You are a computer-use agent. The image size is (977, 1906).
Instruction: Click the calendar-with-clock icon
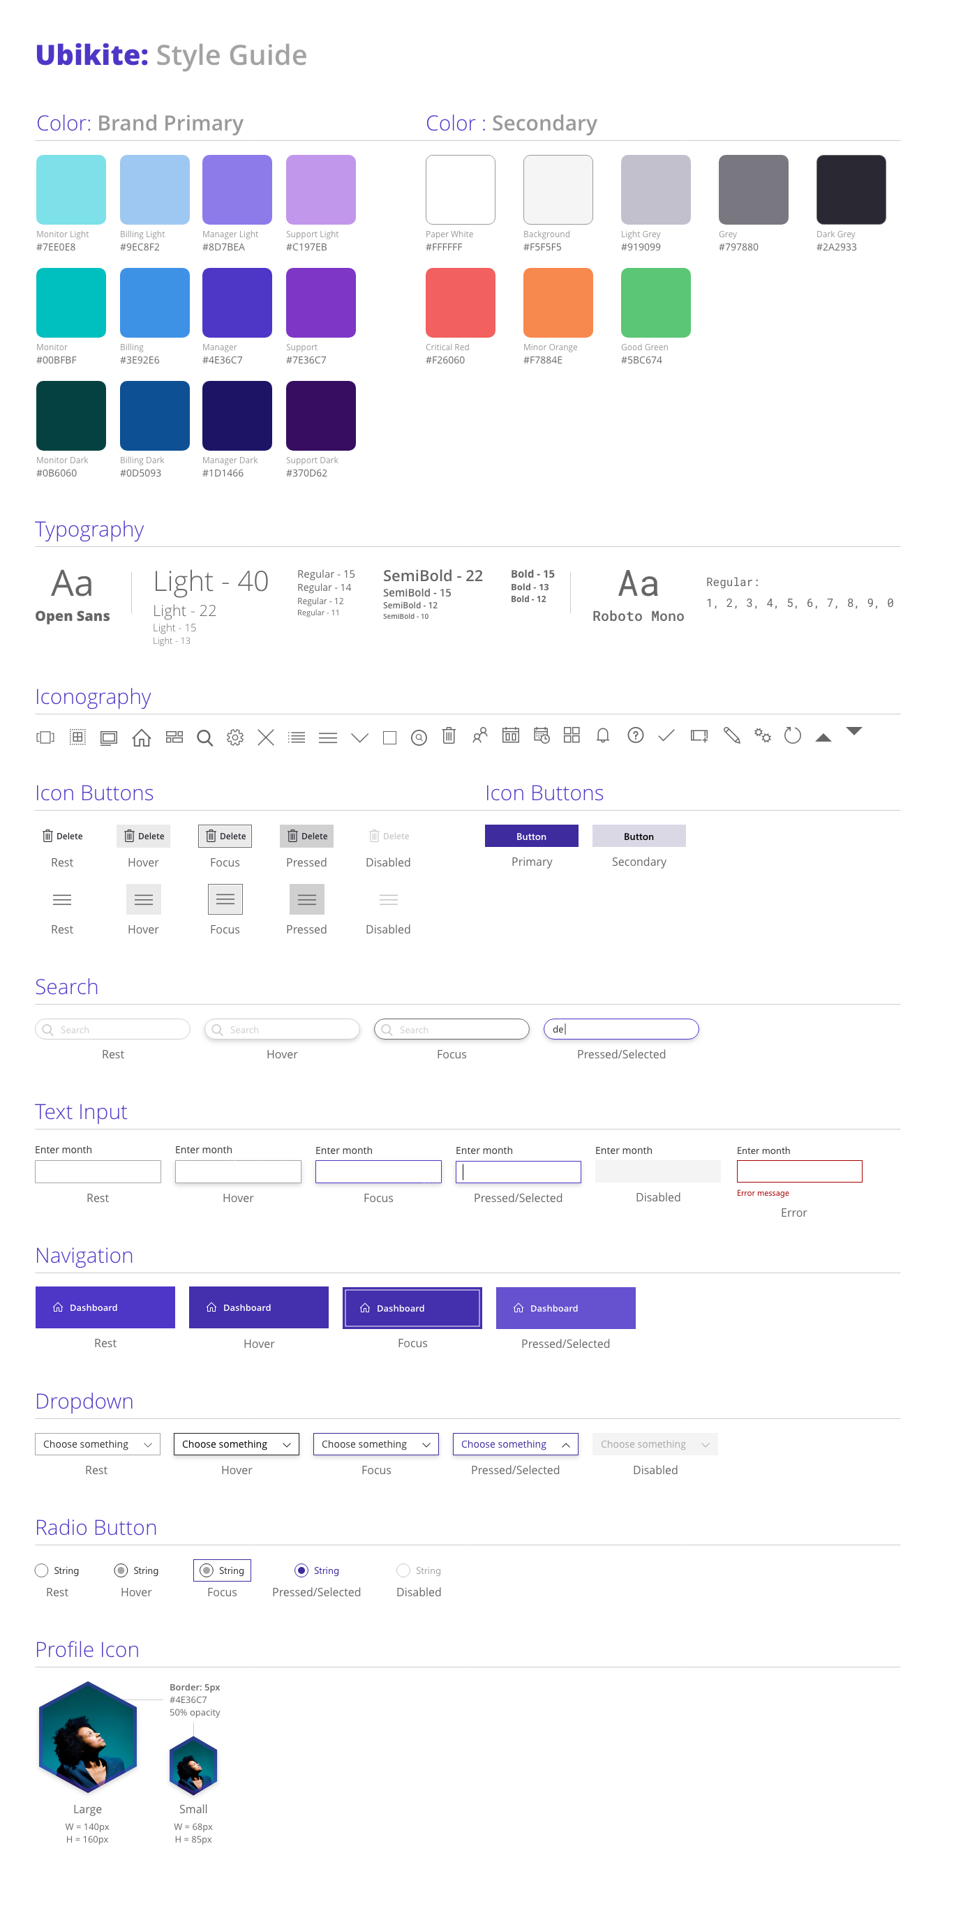point(542,735)
